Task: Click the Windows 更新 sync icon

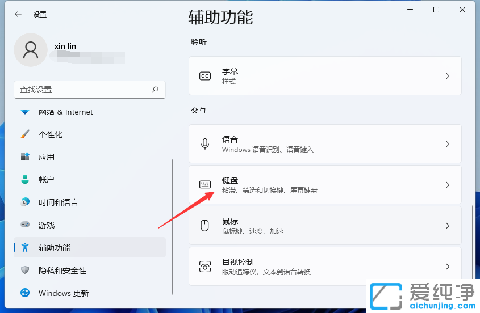Action: [x=25, y=293]
